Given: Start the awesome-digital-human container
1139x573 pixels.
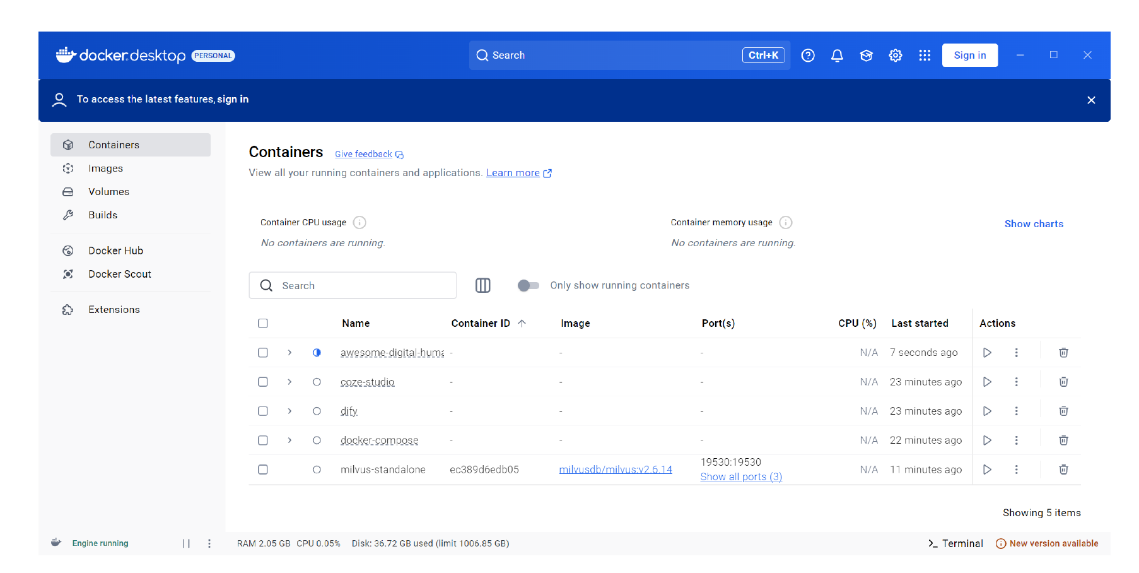Looking at the screenshot, I should [x=987, y=353].
